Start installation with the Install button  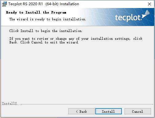pos(109,111)
